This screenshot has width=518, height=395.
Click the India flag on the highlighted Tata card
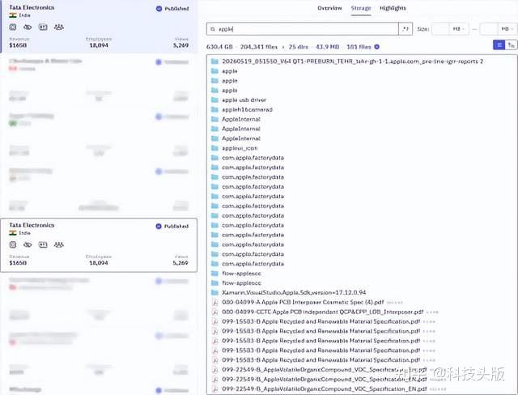pyautogui.click(x=13, y=15)
